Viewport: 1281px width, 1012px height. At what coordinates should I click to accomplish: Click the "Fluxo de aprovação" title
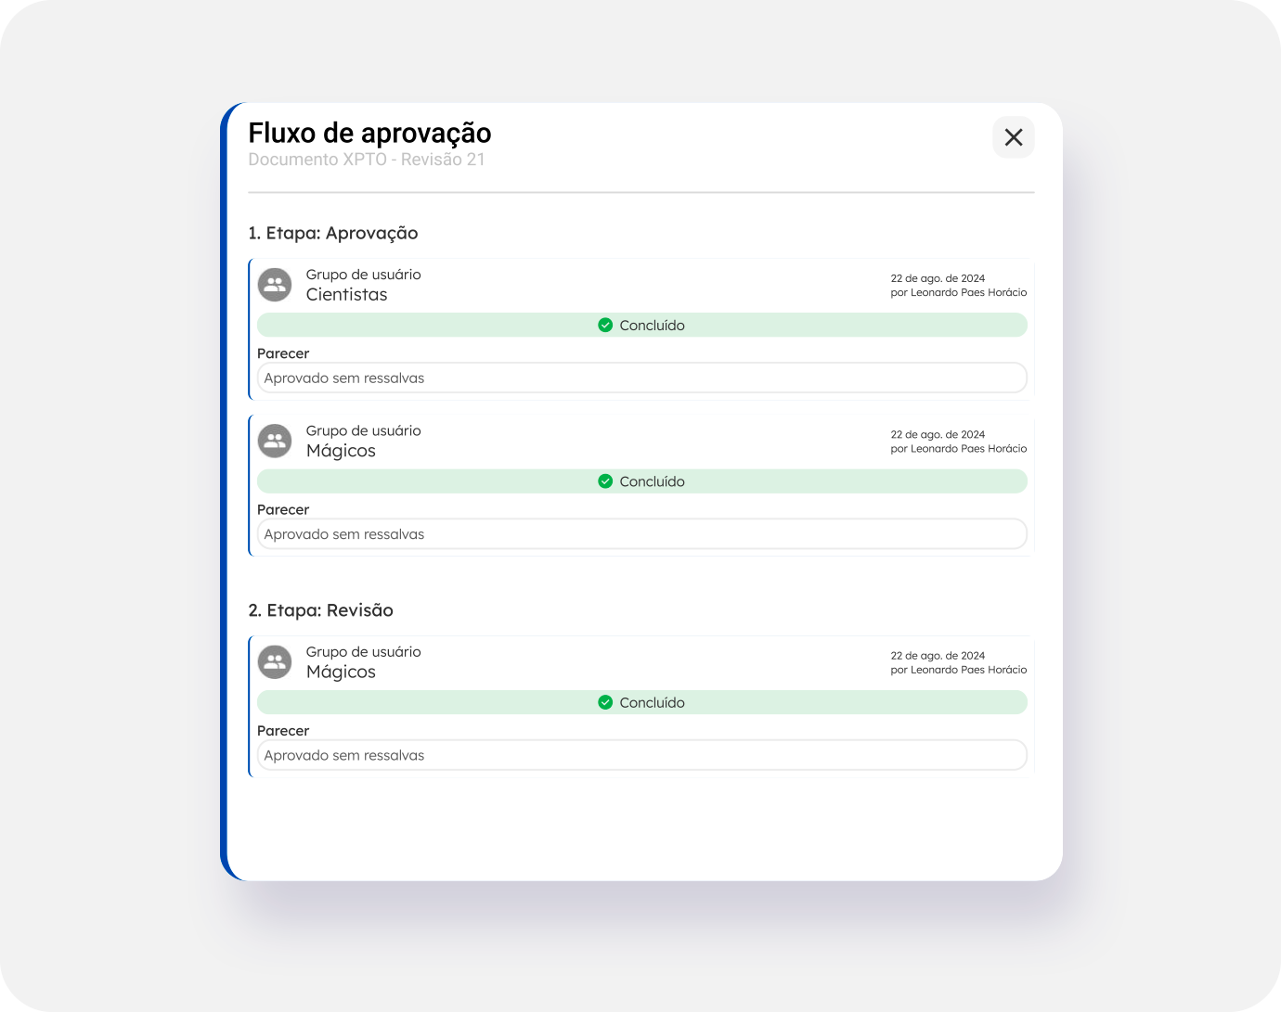[x=369, y=134]
